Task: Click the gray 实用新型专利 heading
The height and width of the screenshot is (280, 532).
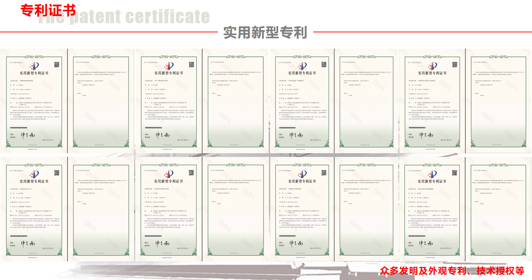Action: pos(265,33)
